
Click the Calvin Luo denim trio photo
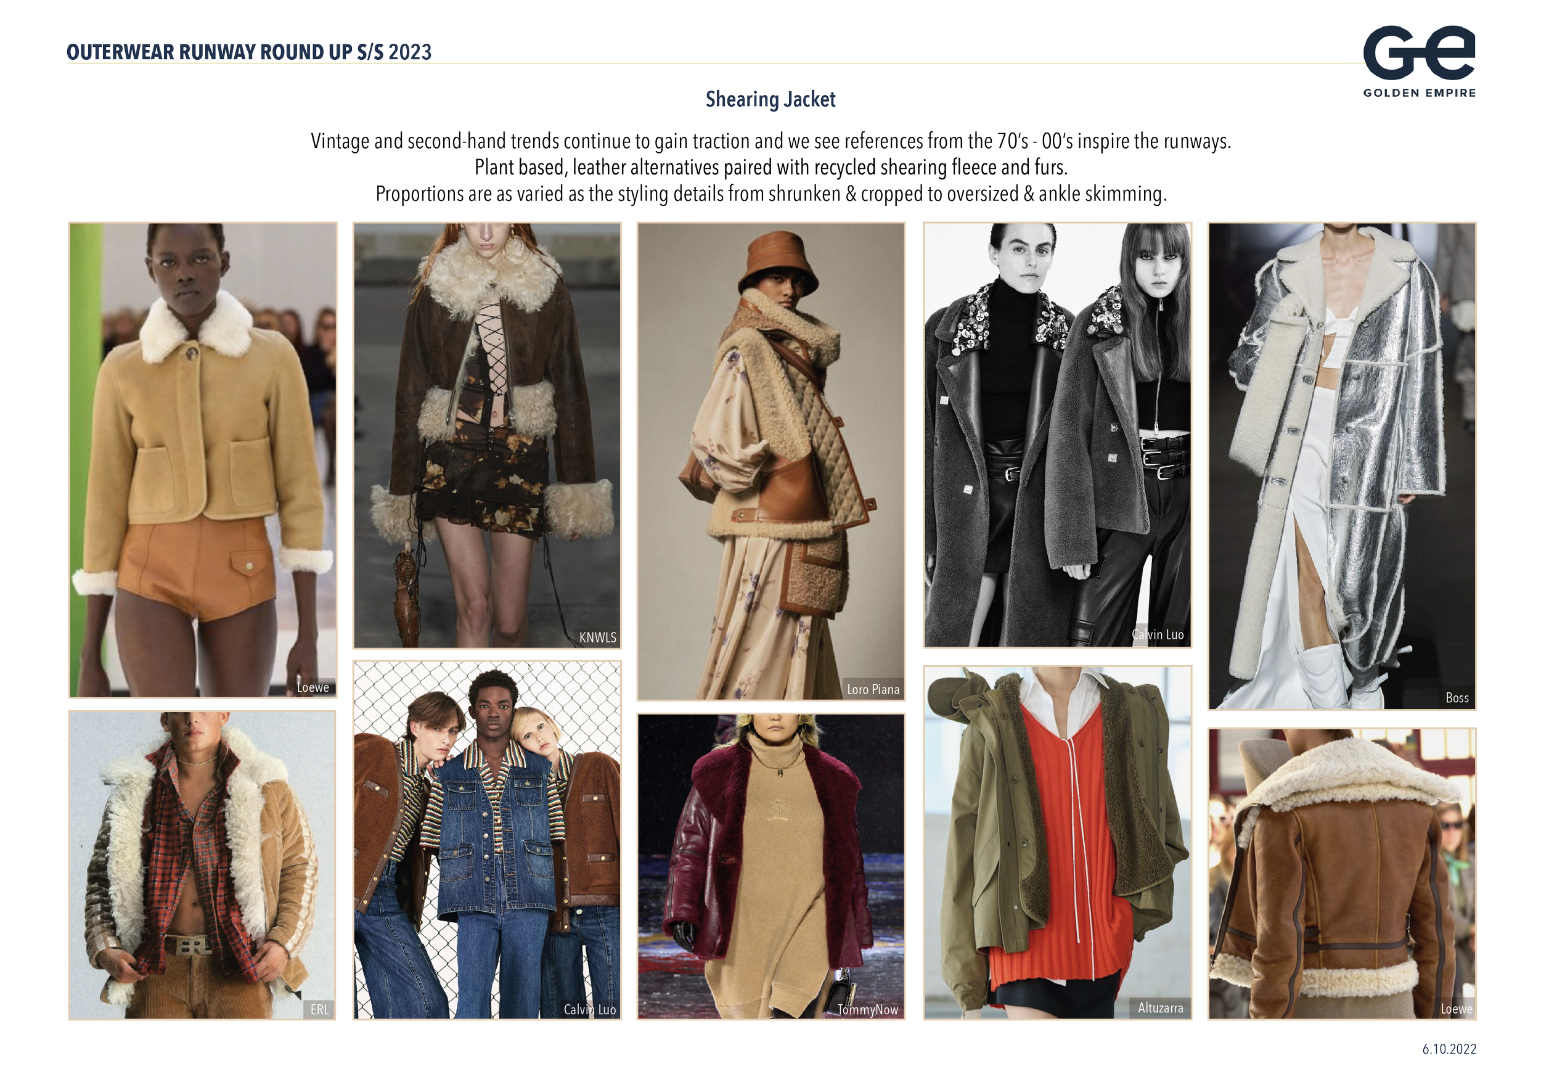tap(488, 840)
